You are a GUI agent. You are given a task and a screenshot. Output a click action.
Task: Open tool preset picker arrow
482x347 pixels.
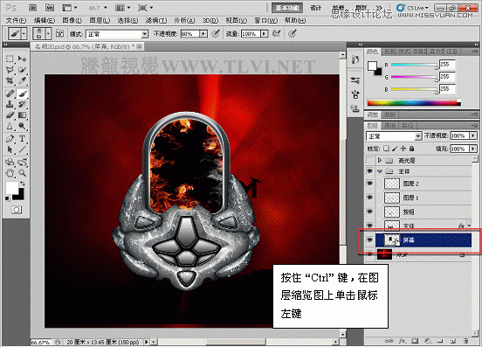(x=24, y=33)
